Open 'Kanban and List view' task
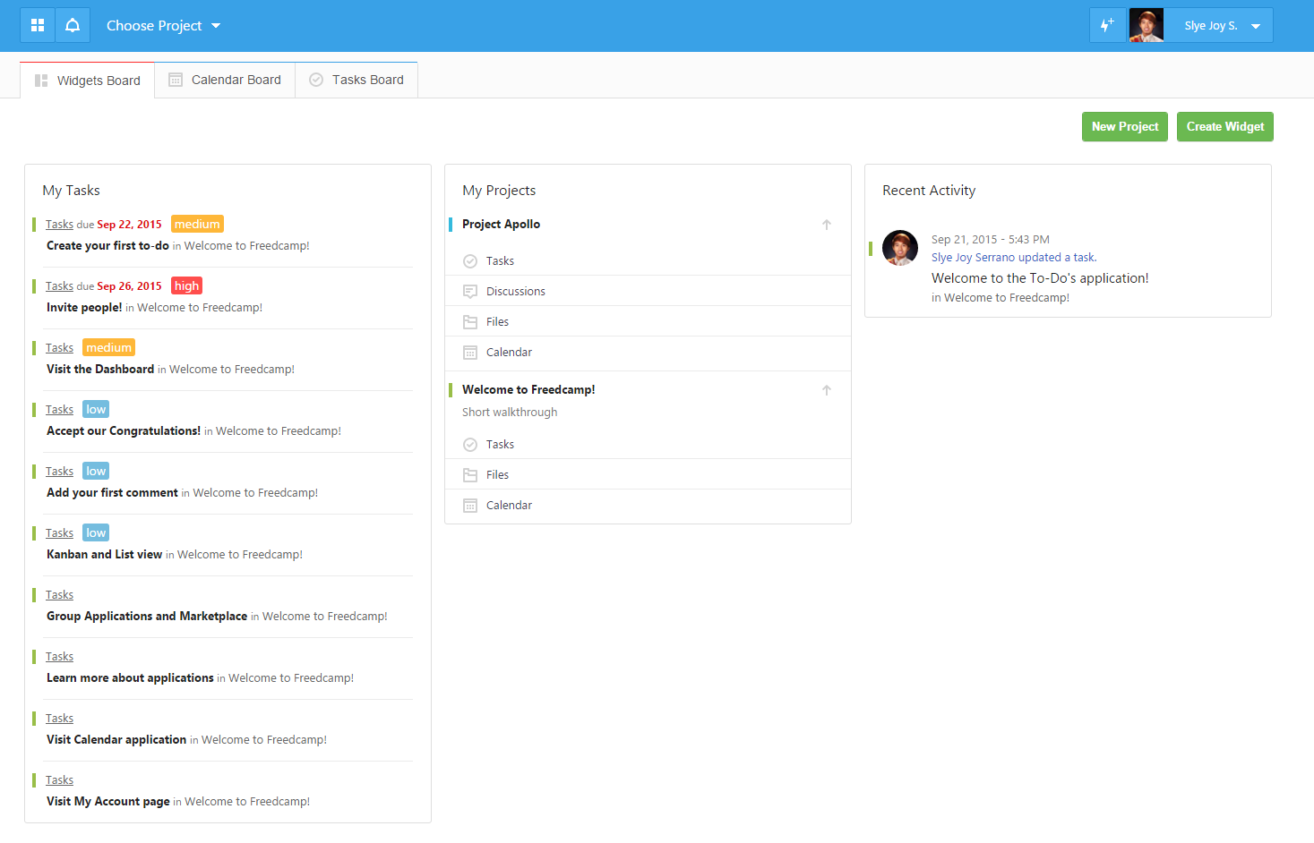This screenshot has width=1314, height=843. pyautogui.click(x=104, y=555)
